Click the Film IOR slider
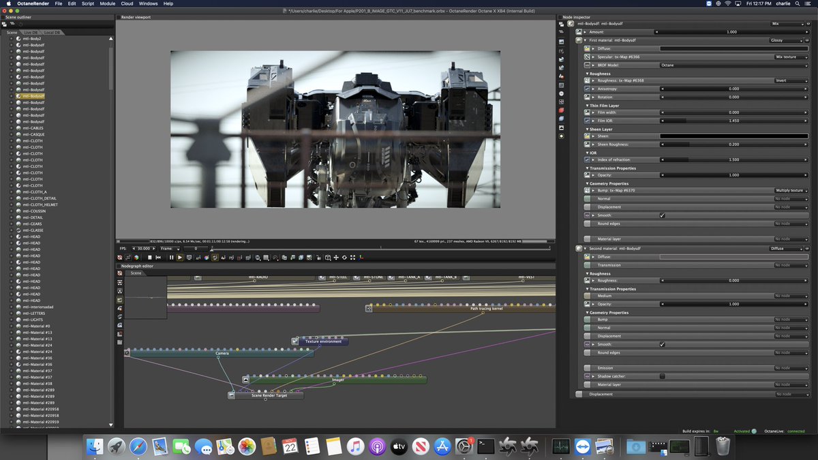 733,121
